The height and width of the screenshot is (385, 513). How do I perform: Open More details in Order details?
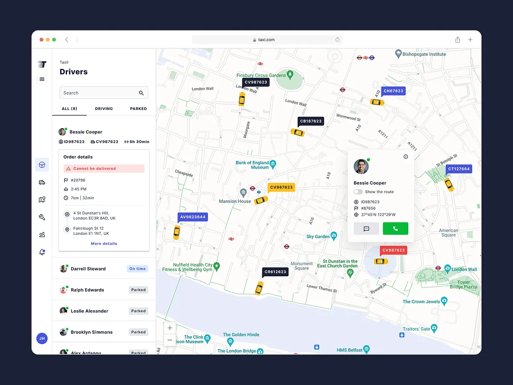(103, 243)
